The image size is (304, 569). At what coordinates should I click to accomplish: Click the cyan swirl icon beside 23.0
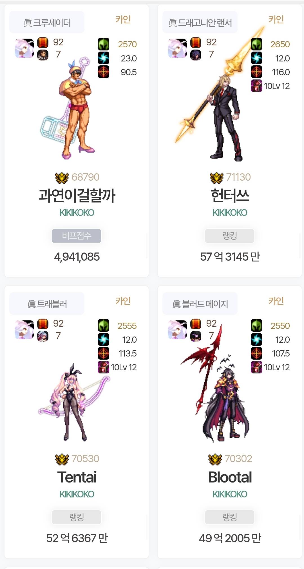104,58
